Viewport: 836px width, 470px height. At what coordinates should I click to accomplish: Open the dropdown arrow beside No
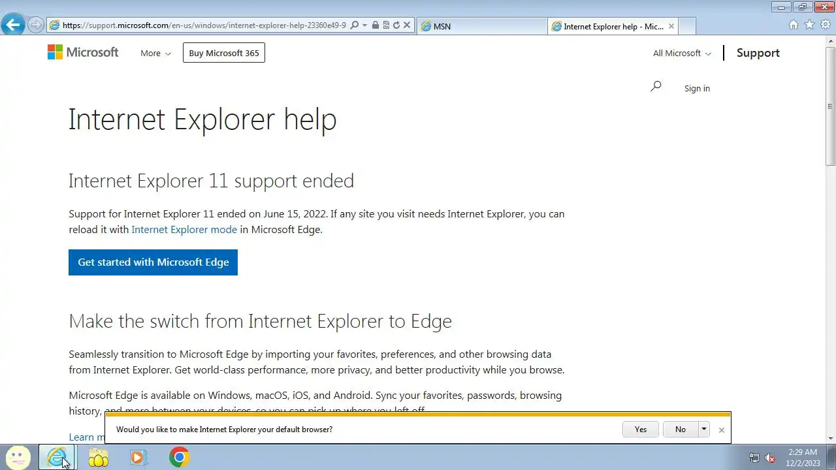tap(703, 429)
